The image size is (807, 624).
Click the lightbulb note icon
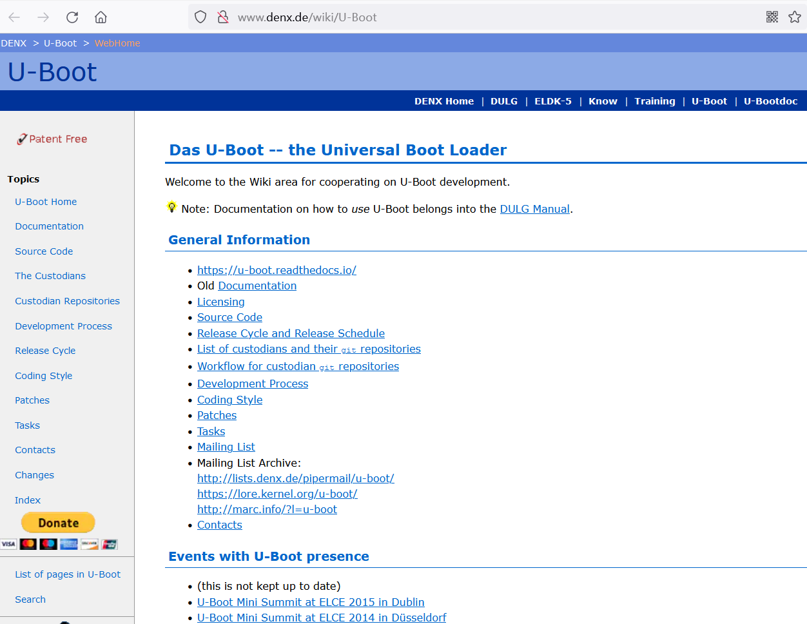pos(171,208)
